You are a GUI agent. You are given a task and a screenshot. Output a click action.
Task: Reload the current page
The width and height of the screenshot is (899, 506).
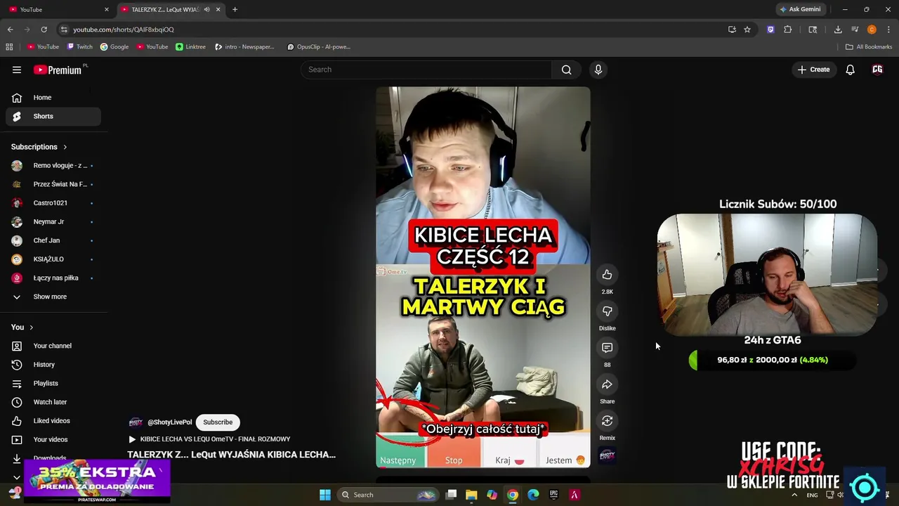pos(44,30)
